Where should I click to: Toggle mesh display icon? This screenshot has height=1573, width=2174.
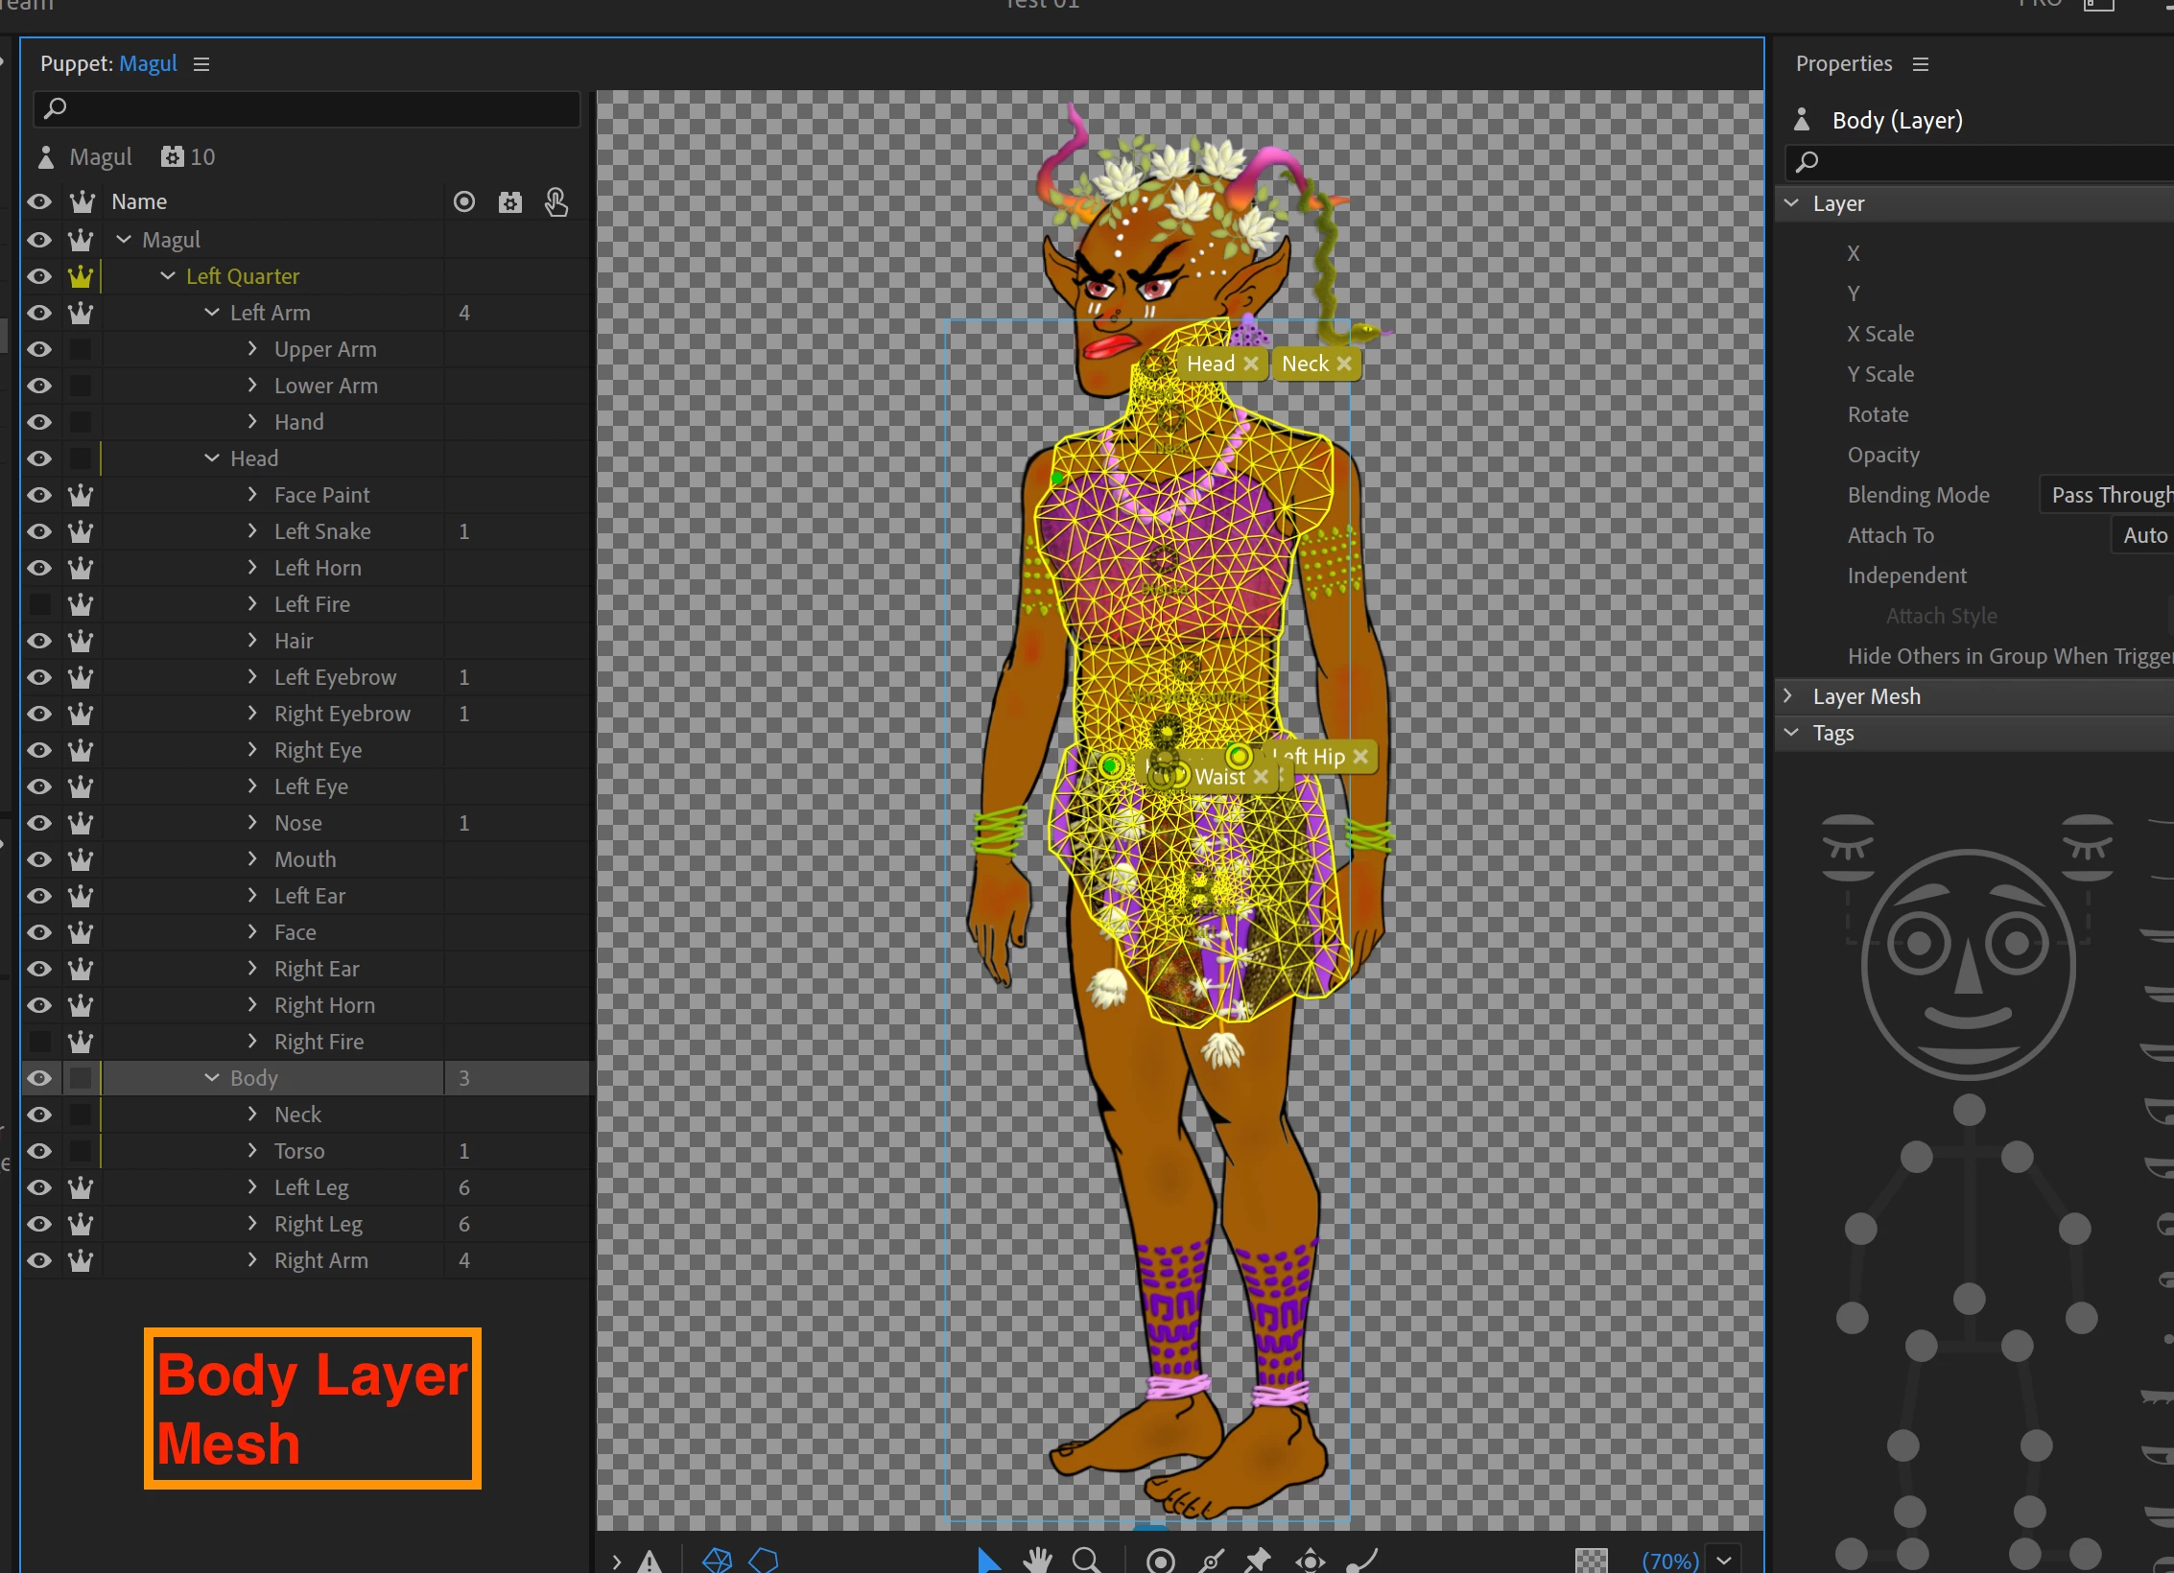717,1561
